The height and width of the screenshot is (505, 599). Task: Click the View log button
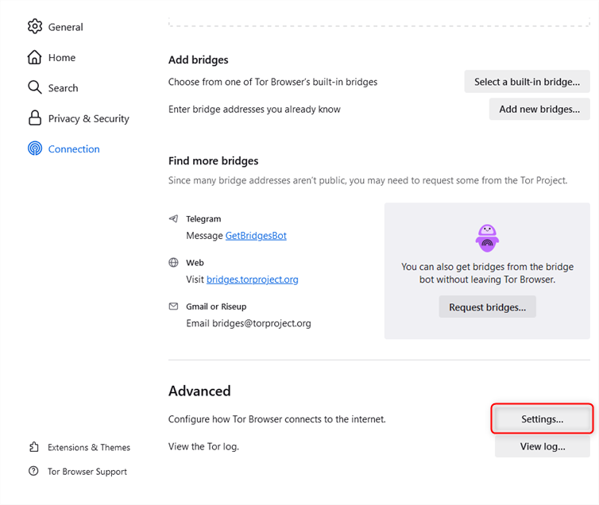tap(543, 446)
